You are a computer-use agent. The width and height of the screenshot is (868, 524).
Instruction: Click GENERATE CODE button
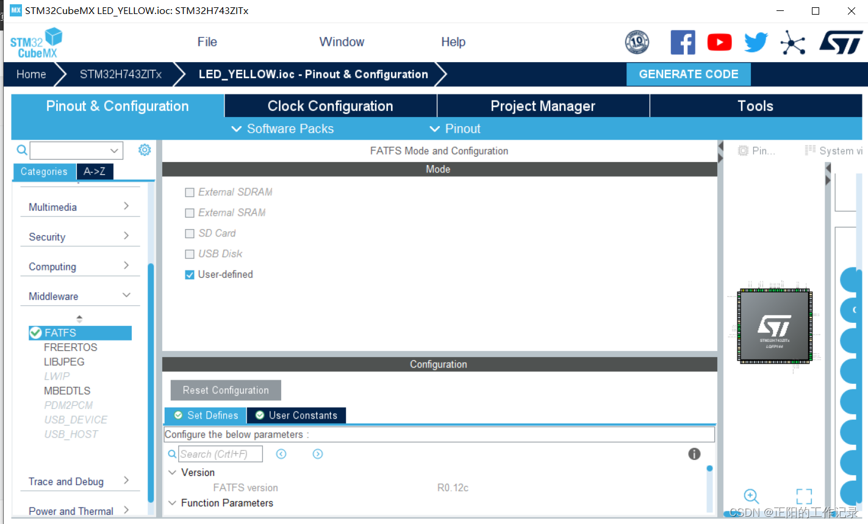(689, 74)
